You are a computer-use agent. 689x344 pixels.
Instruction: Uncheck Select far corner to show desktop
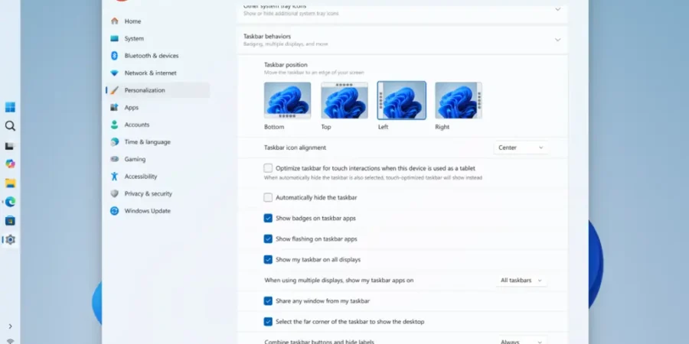268,322
